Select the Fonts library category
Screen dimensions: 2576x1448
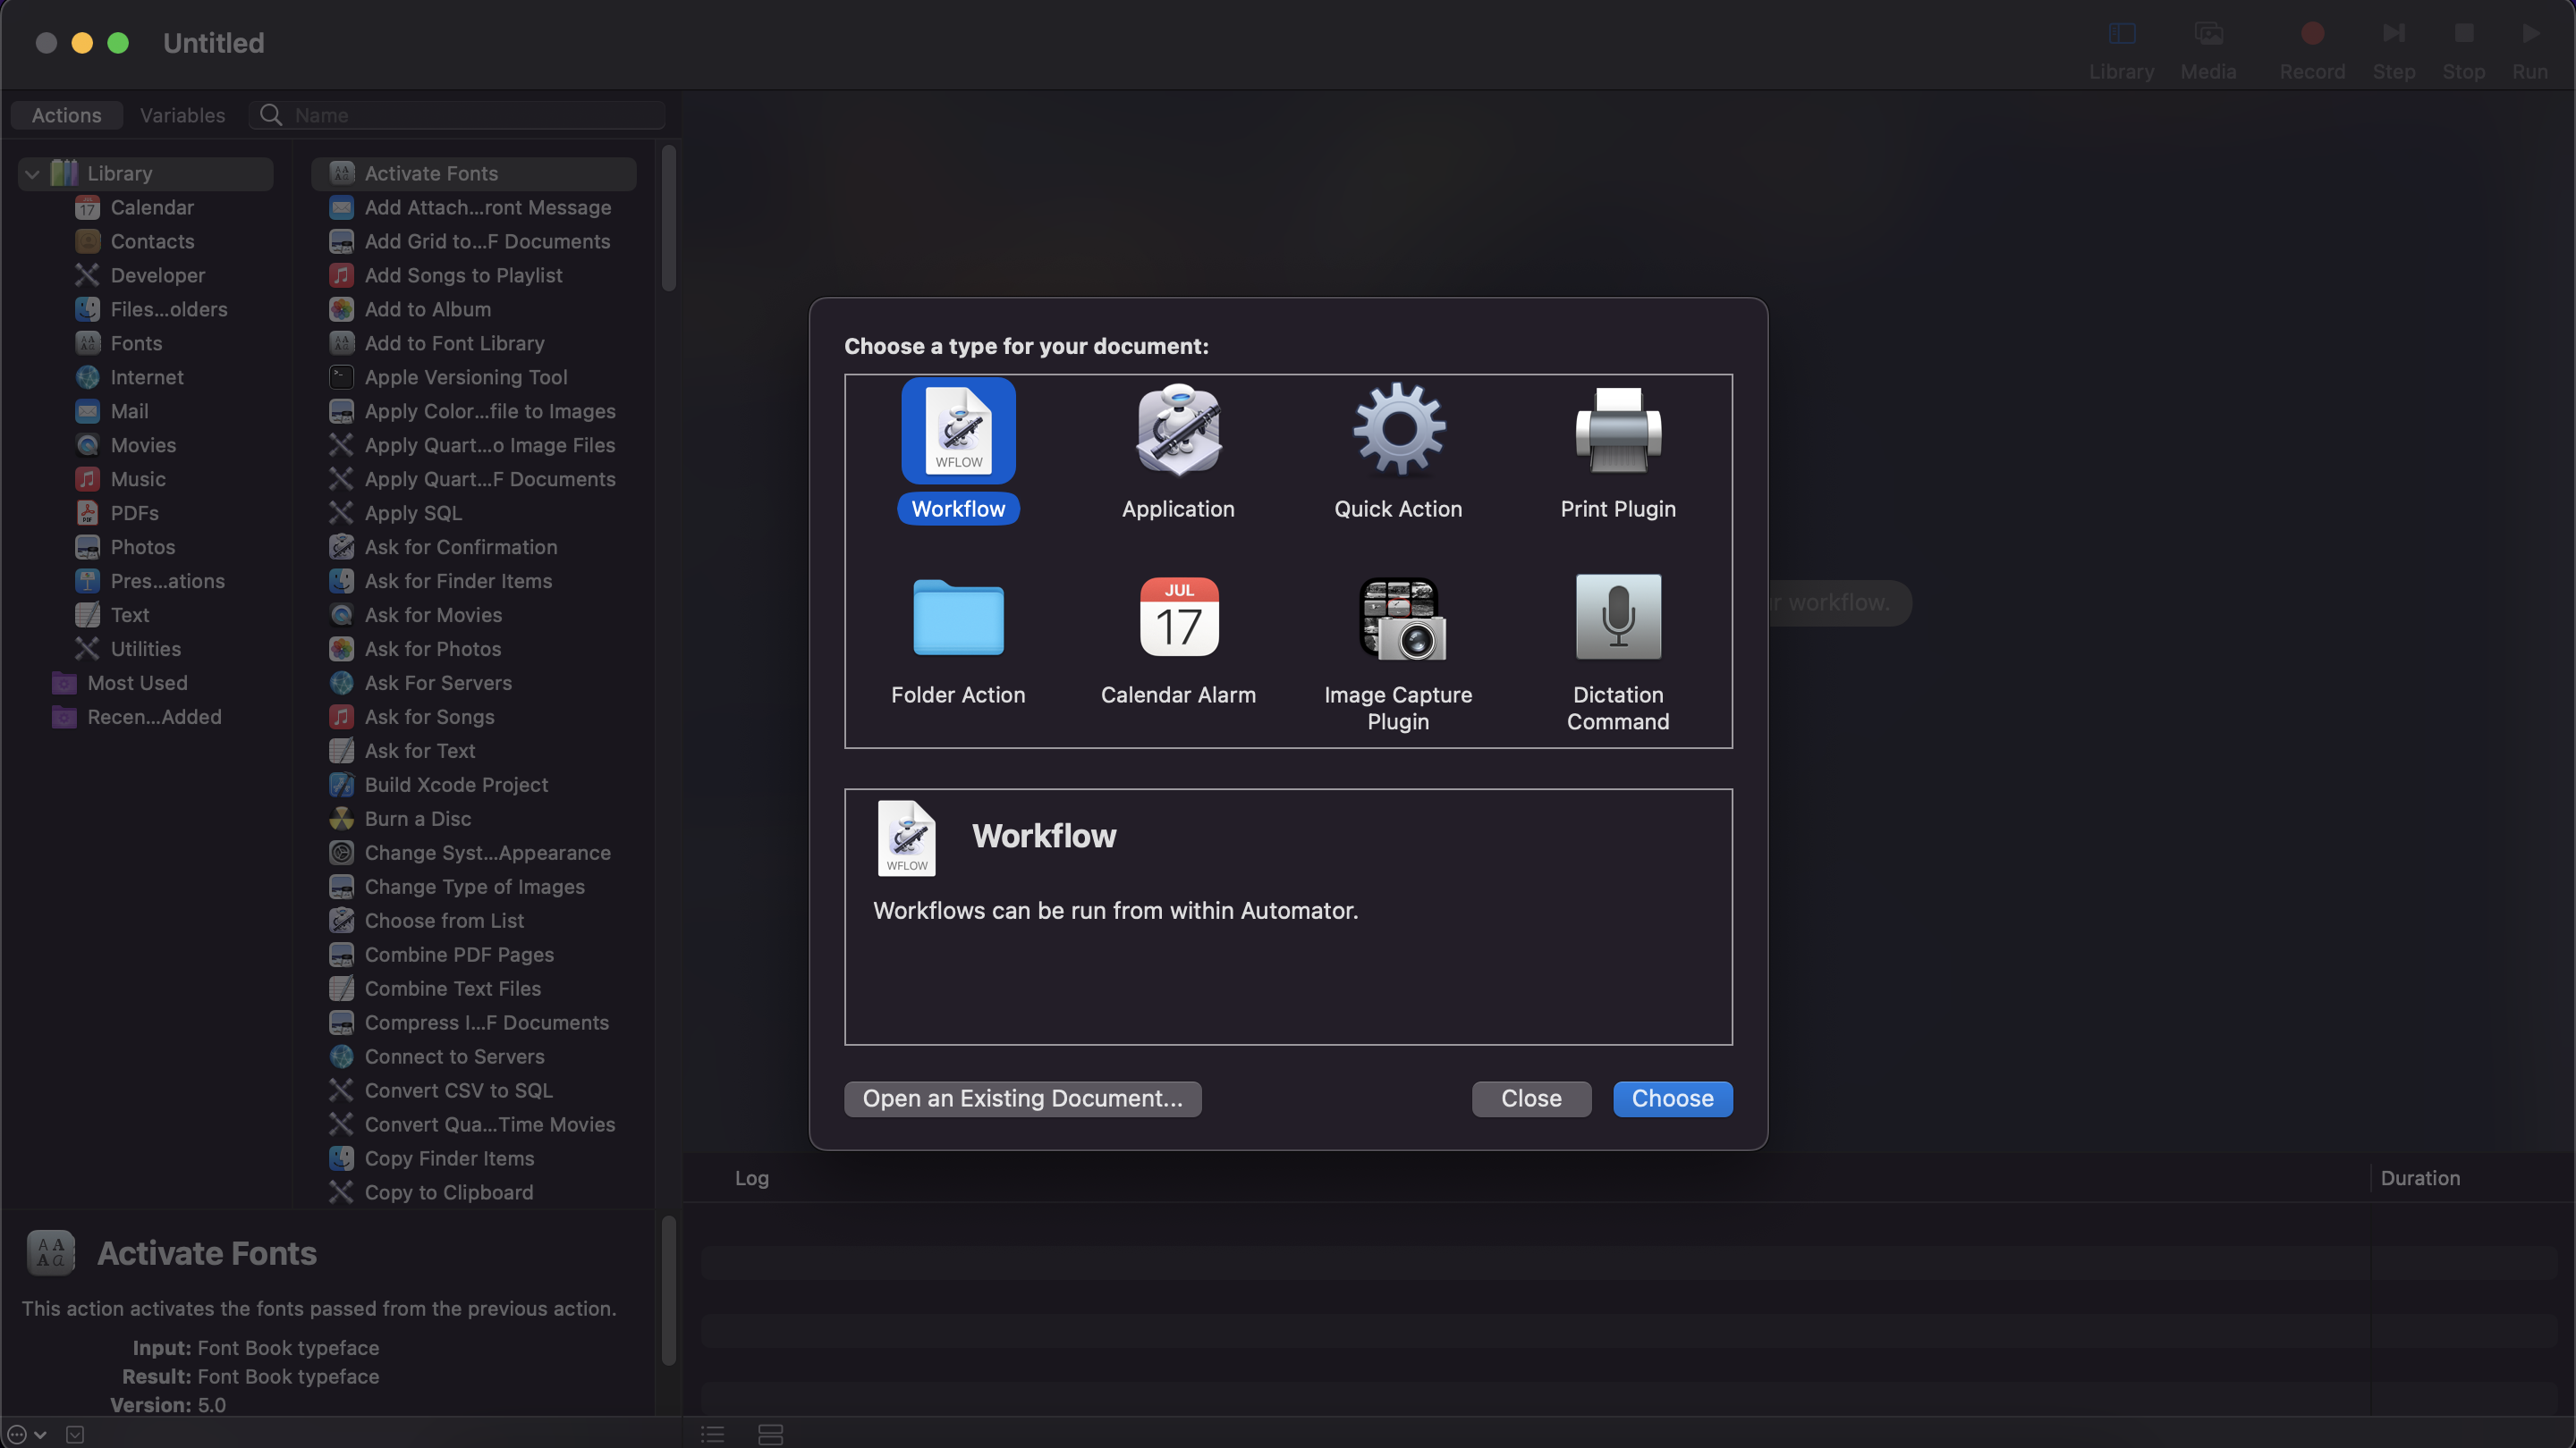[136, 344]
